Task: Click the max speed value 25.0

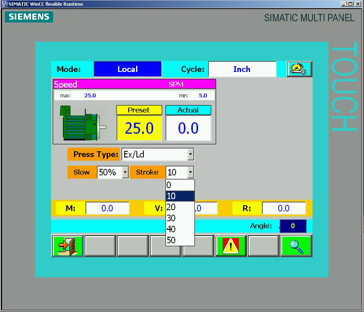Action: click(90, 96)
